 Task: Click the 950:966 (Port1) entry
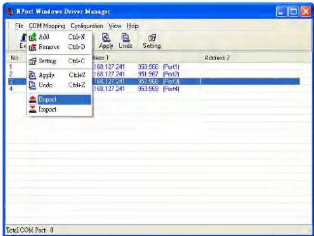(159, 67)
